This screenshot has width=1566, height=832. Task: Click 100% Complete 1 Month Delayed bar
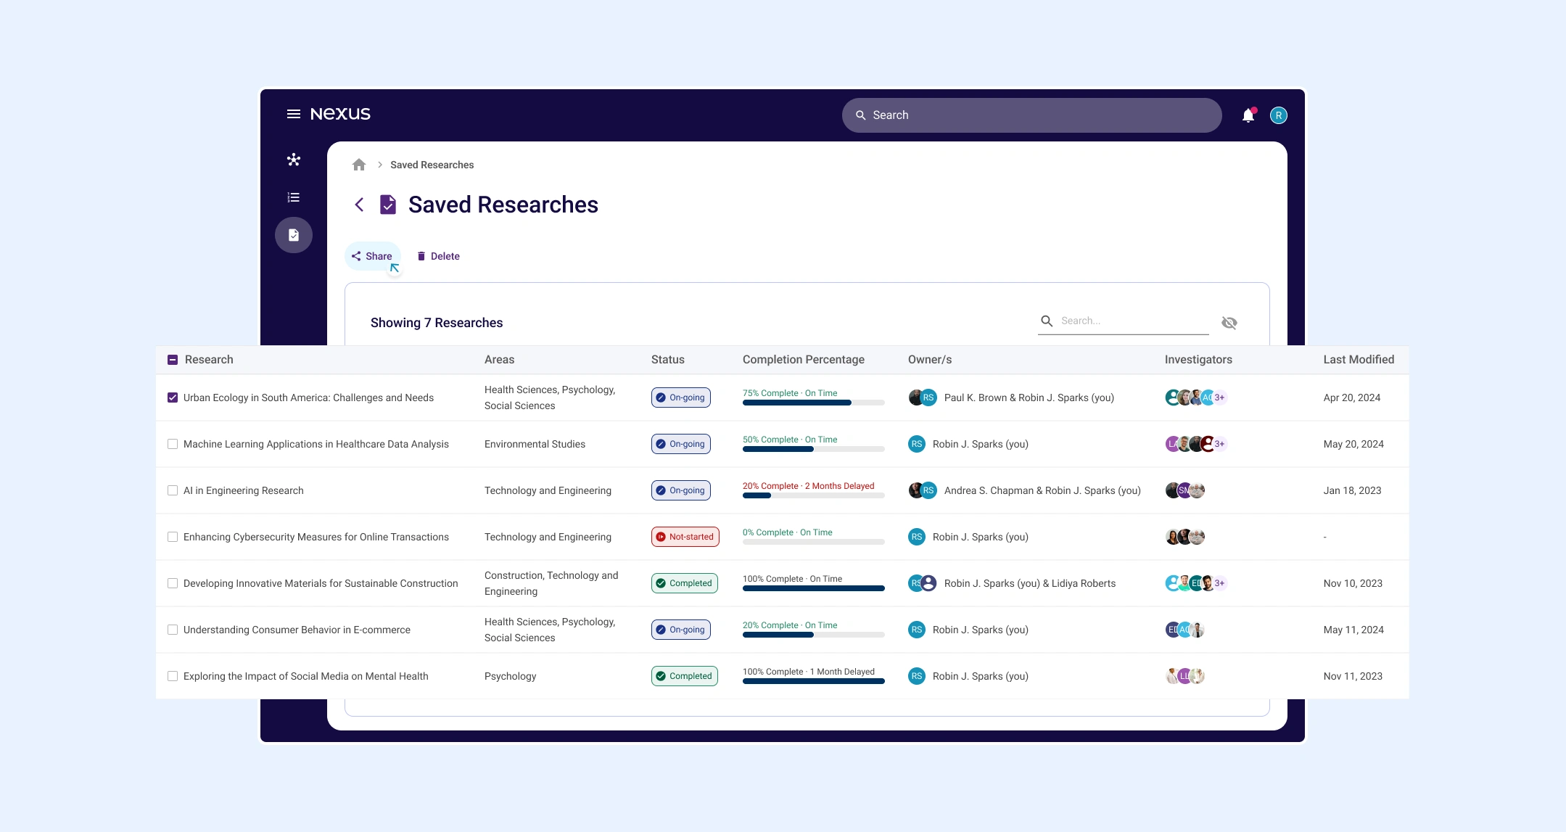pos(813,681)
